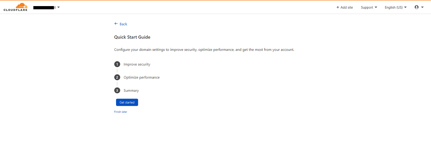Select the step 2 number circle
The height and width of the screenshot is (143, 431).
(117, 77)
